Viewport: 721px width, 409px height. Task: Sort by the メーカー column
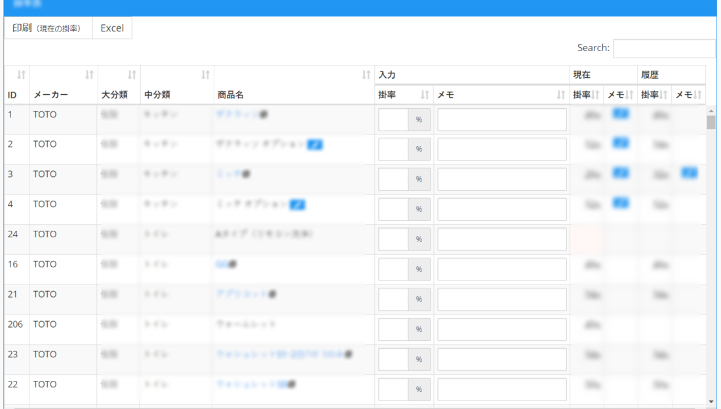pos(63,85)
